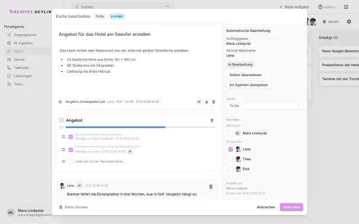Image resolution: width=359 pixels, height=224 pixels.
Task: Click the Angebot checklist progress bar
Action: [140, 127]
